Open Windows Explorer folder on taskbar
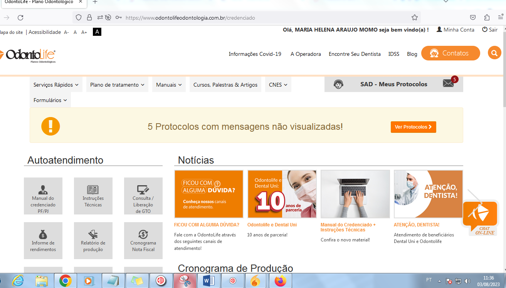 click(x=41, y=281)
